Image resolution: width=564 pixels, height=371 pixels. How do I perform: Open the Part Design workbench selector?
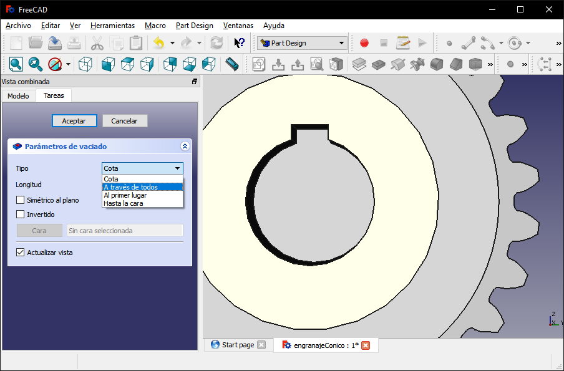[x=302, y=43]
